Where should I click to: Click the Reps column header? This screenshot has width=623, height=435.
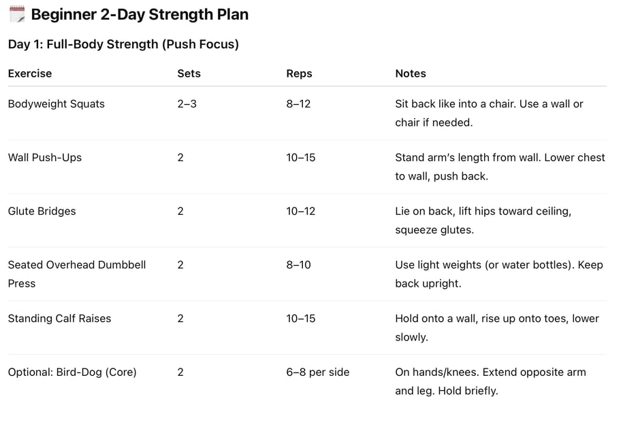299,74
